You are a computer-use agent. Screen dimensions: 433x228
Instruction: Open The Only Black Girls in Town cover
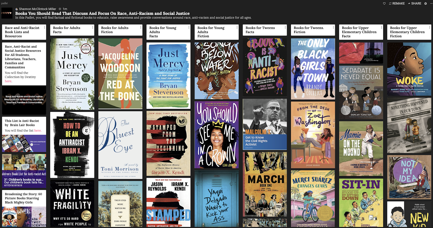coord(313,69)
